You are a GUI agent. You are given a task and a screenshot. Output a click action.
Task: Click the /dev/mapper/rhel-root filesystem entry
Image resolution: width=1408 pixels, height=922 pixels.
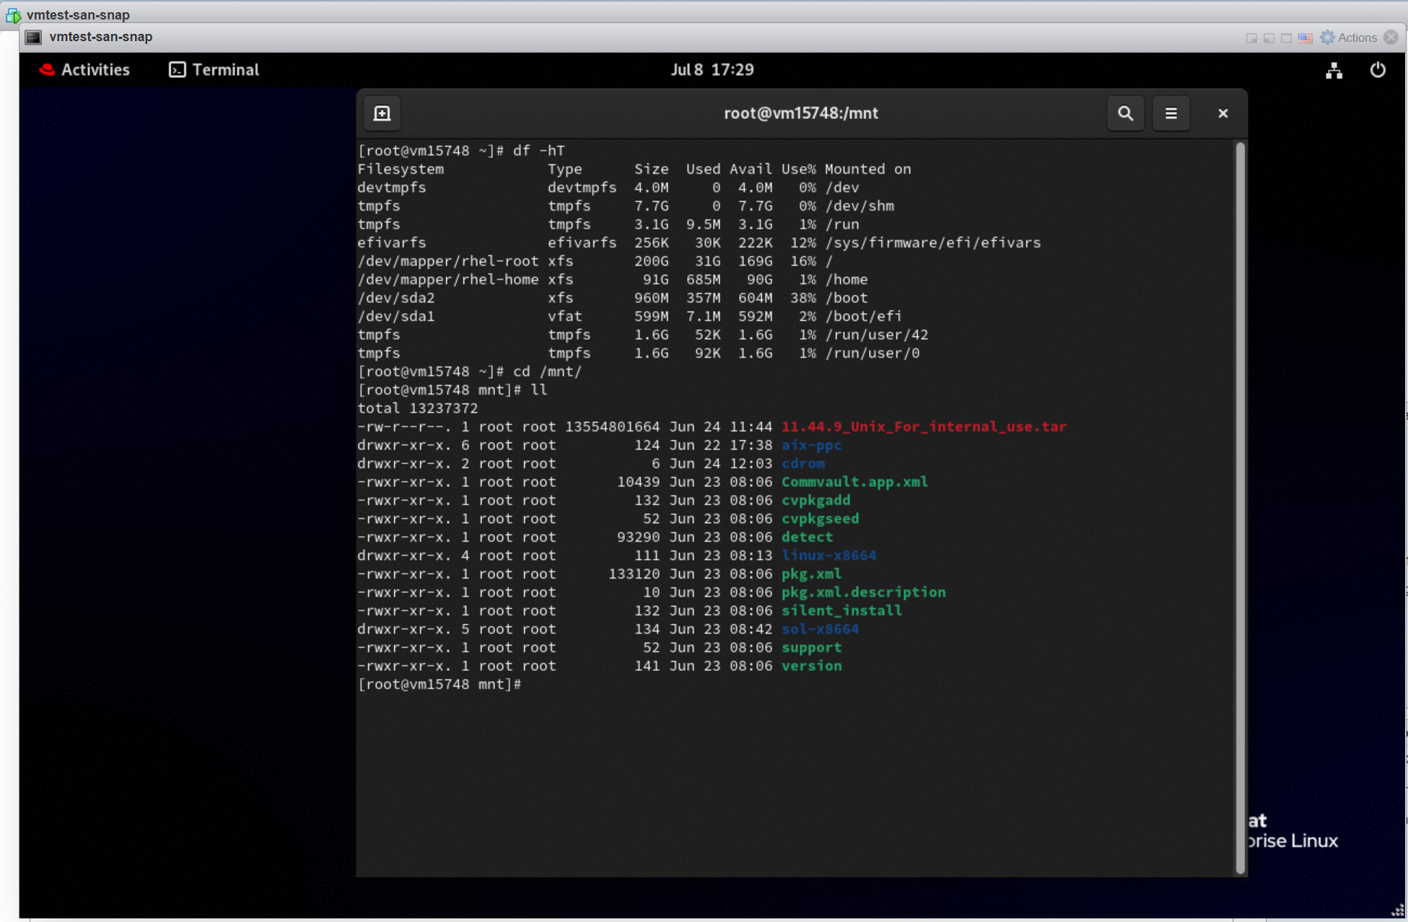447,261
